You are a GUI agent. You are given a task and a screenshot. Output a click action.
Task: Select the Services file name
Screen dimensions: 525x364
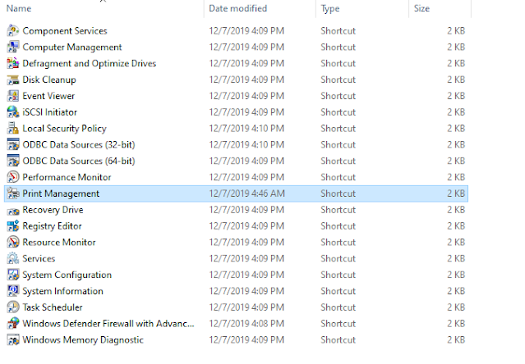(39, 259)
